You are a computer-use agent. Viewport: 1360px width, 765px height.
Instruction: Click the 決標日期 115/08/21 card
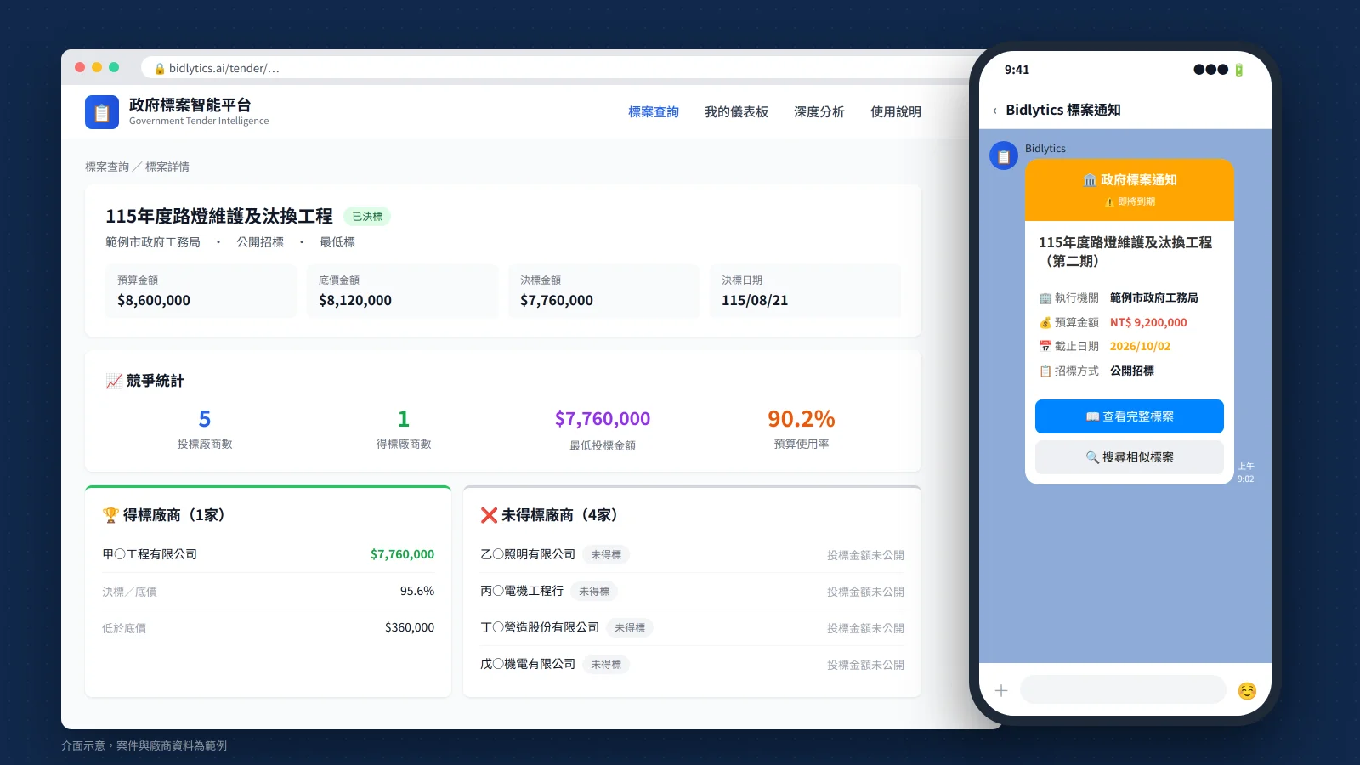point(805,291)
